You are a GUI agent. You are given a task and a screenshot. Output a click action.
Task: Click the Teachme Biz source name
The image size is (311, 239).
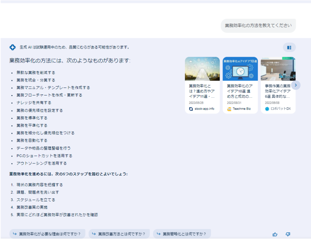click(x=242, y=109)
